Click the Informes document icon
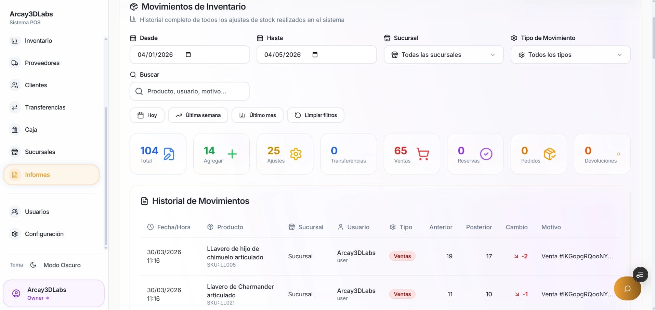Screen dimensions: 655x310 coord(15,175)
